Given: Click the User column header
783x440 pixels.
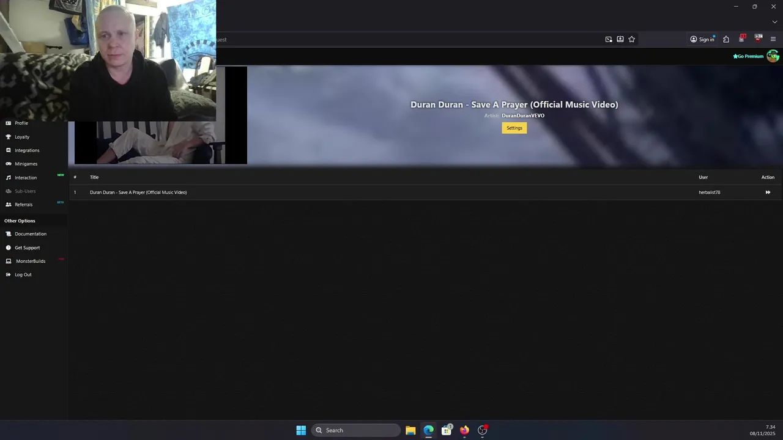Looking at the screenshot, I should (x=703, y=177).
